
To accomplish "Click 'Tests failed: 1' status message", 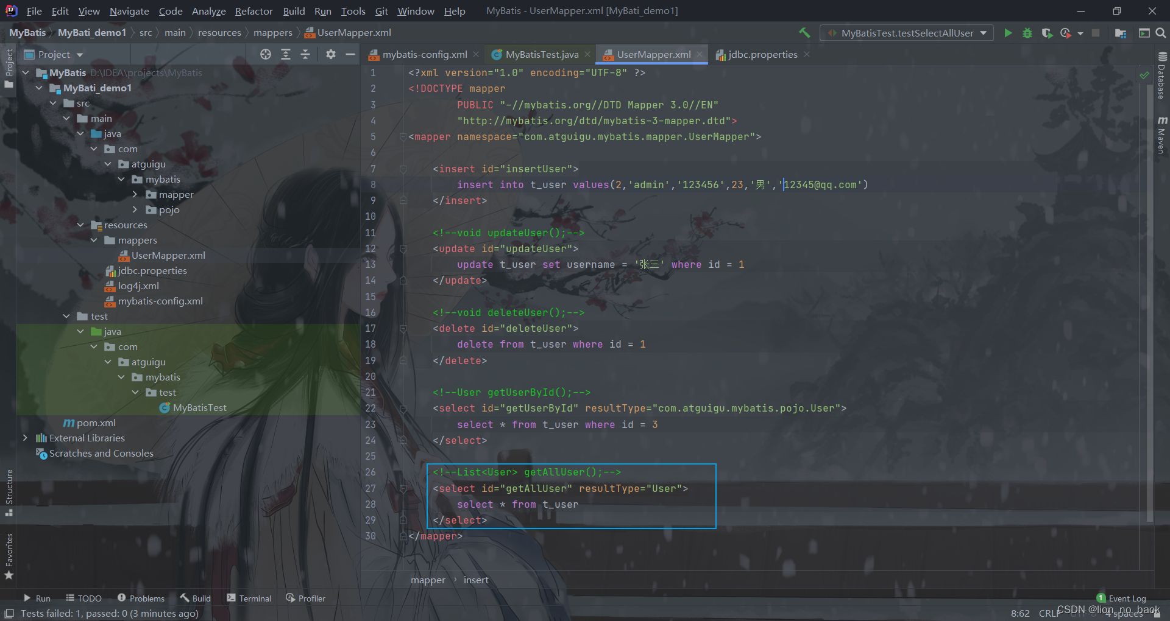I will pyautogui.click(x=110, y=613).
